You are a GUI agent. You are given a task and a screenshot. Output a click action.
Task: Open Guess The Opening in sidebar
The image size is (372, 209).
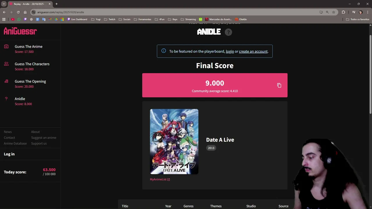coord(30,81)
